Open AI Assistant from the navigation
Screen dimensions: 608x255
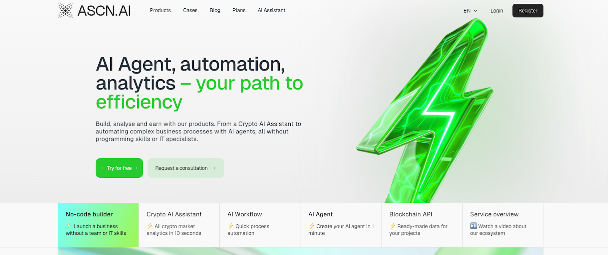tap(271, 10)
